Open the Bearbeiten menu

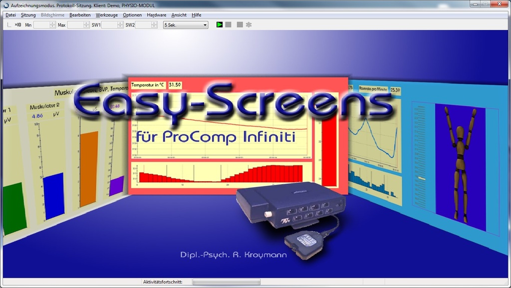(x=80, y=15)
